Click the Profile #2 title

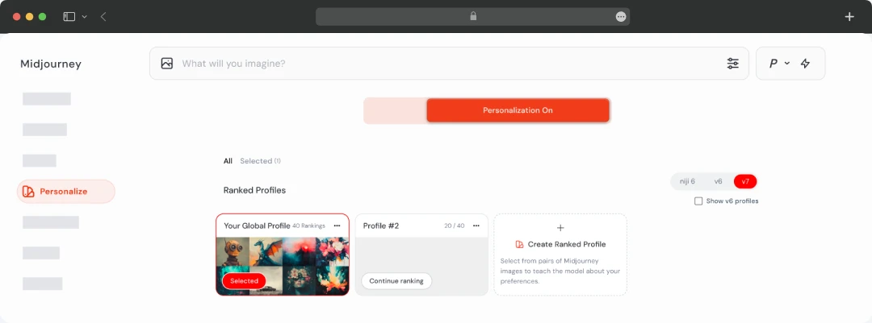point(381,226)
